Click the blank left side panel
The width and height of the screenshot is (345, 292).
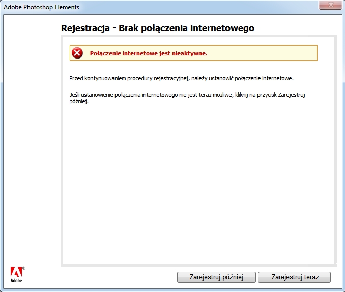pyautogui.click(x=31, y=153)
